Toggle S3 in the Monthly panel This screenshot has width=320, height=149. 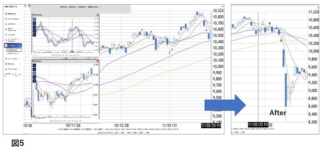[x=34, y=27]
